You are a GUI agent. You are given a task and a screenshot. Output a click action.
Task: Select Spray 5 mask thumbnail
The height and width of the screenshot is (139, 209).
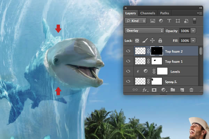click(x=157, y=81)
